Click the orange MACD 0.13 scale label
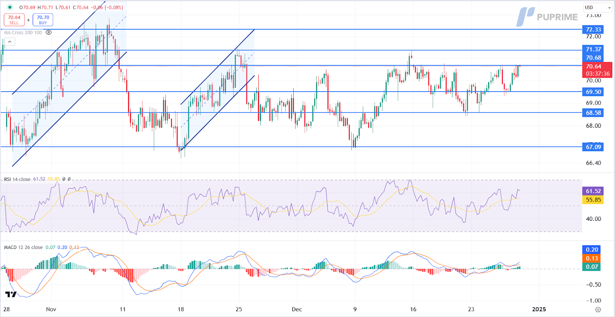615x317 pixels. click(x=592, y=259)
